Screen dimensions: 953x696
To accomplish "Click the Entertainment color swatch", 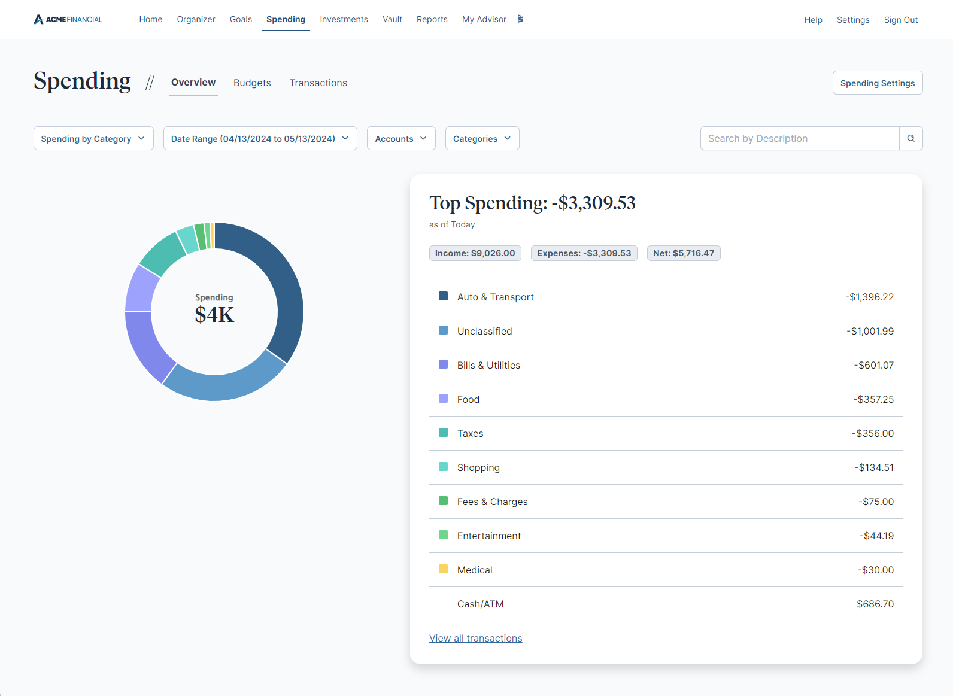I will click(443, 535).
